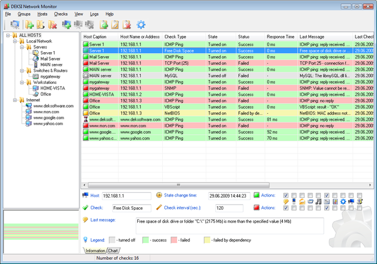Click the green success Actions indicator icon

pos(257,195)
